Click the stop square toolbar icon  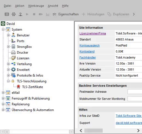34,14
